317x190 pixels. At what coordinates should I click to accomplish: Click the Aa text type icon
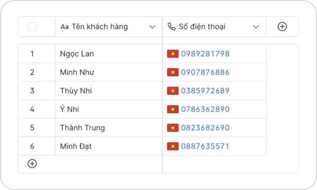coord(65,27)
